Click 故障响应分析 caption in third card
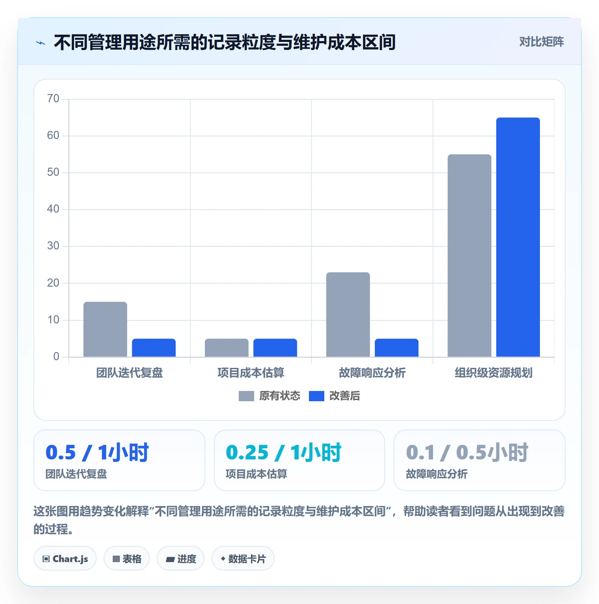This screenshot has width=599, height=604. 436,474
